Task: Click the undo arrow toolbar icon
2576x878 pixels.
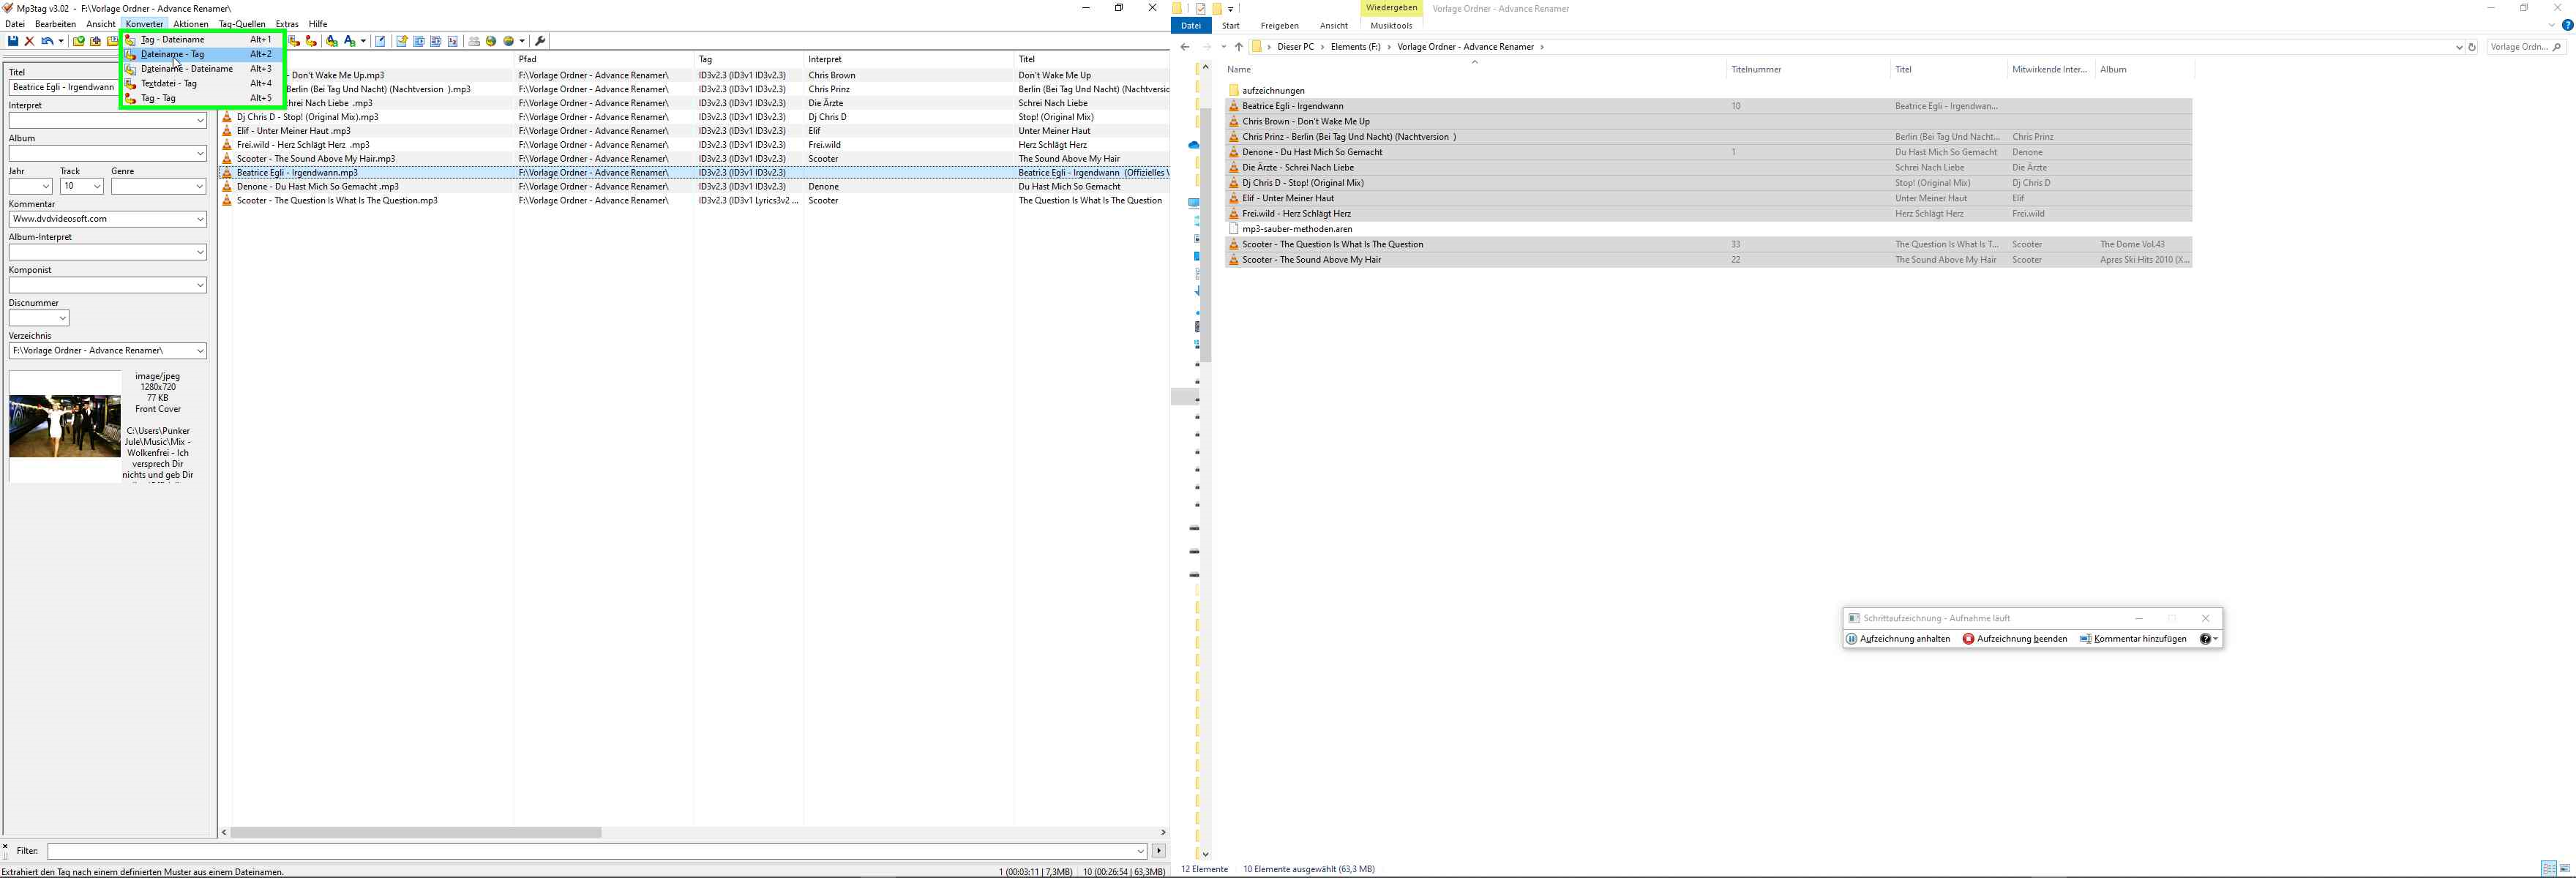Action: (x=46, y=41)
